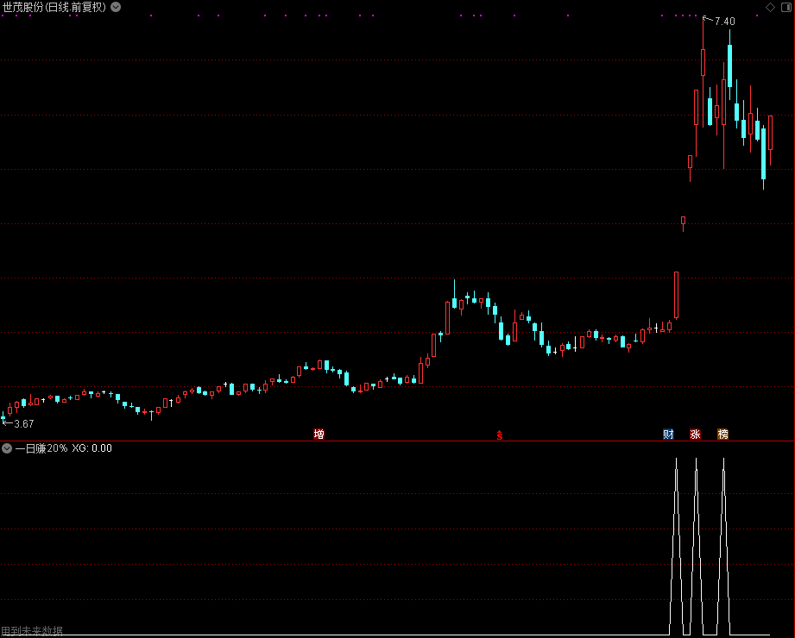Open the 涨 limit-up marker

tap(695, 434)
